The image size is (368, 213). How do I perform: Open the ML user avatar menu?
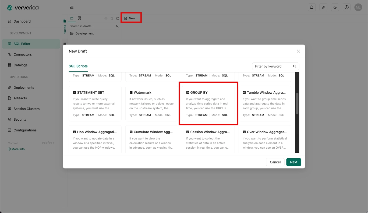[x=358, y=7]
